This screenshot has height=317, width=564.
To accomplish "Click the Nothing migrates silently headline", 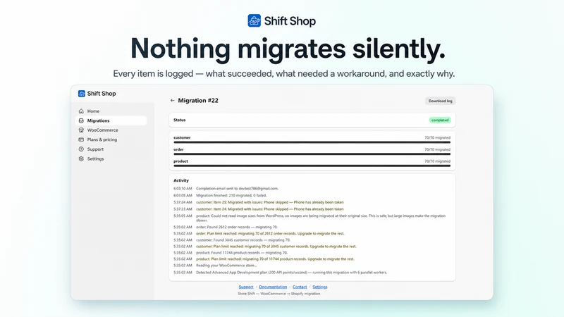I will click(288, 49).
